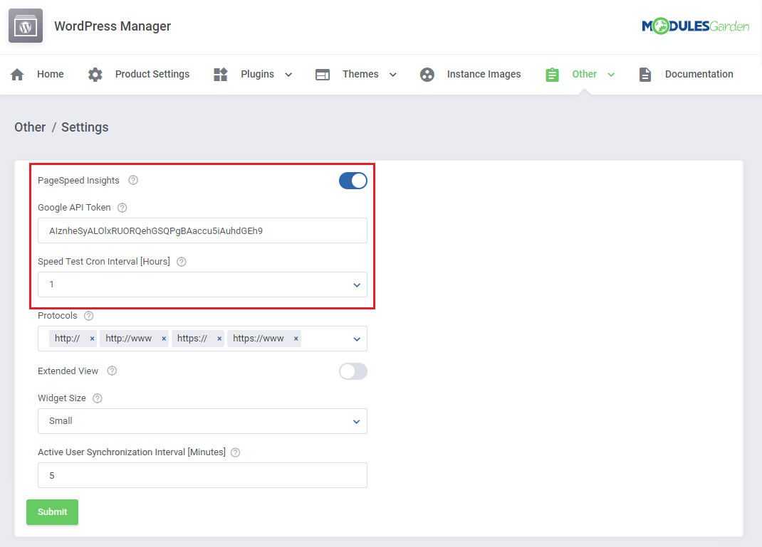Remove the http://www protocol tag
The width and height of the screenshot is (762, 547).
pyautogui.click(x=164, y=339)
